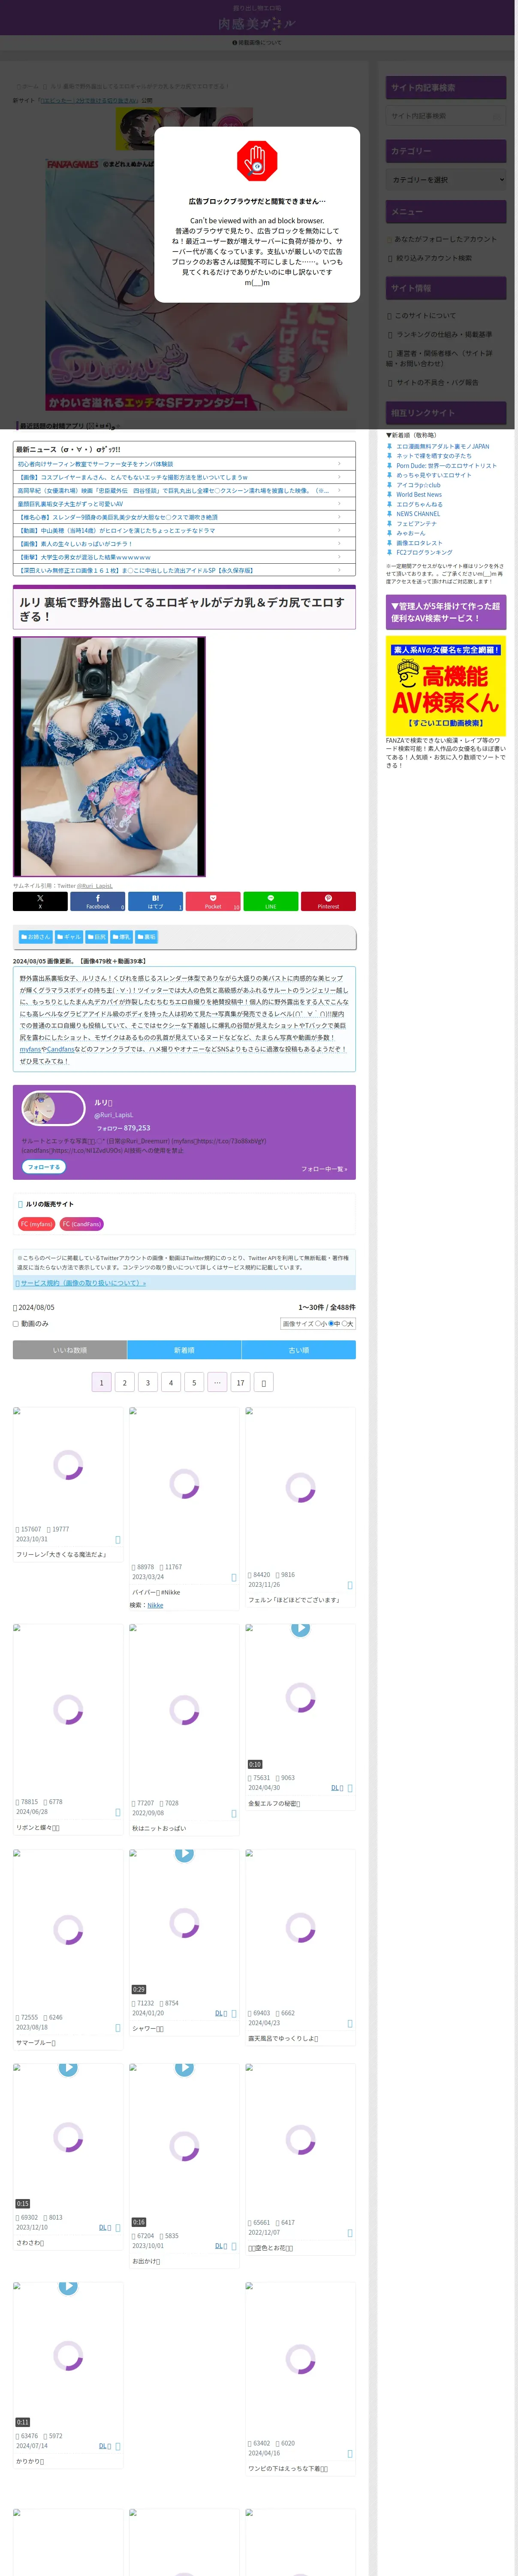Tick the 動画のみ checkbox

click(16, 1323)
